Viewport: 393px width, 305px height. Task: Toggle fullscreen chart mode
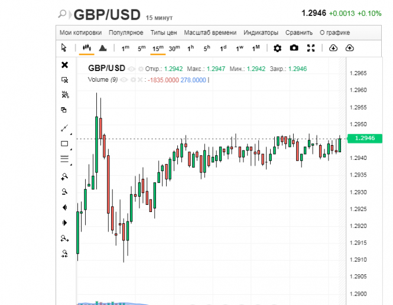point(311,48)
